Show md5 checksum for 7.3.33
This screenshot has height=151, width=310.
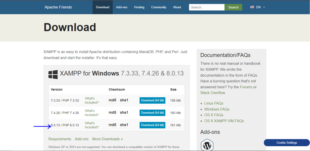(x=112, y=100)
